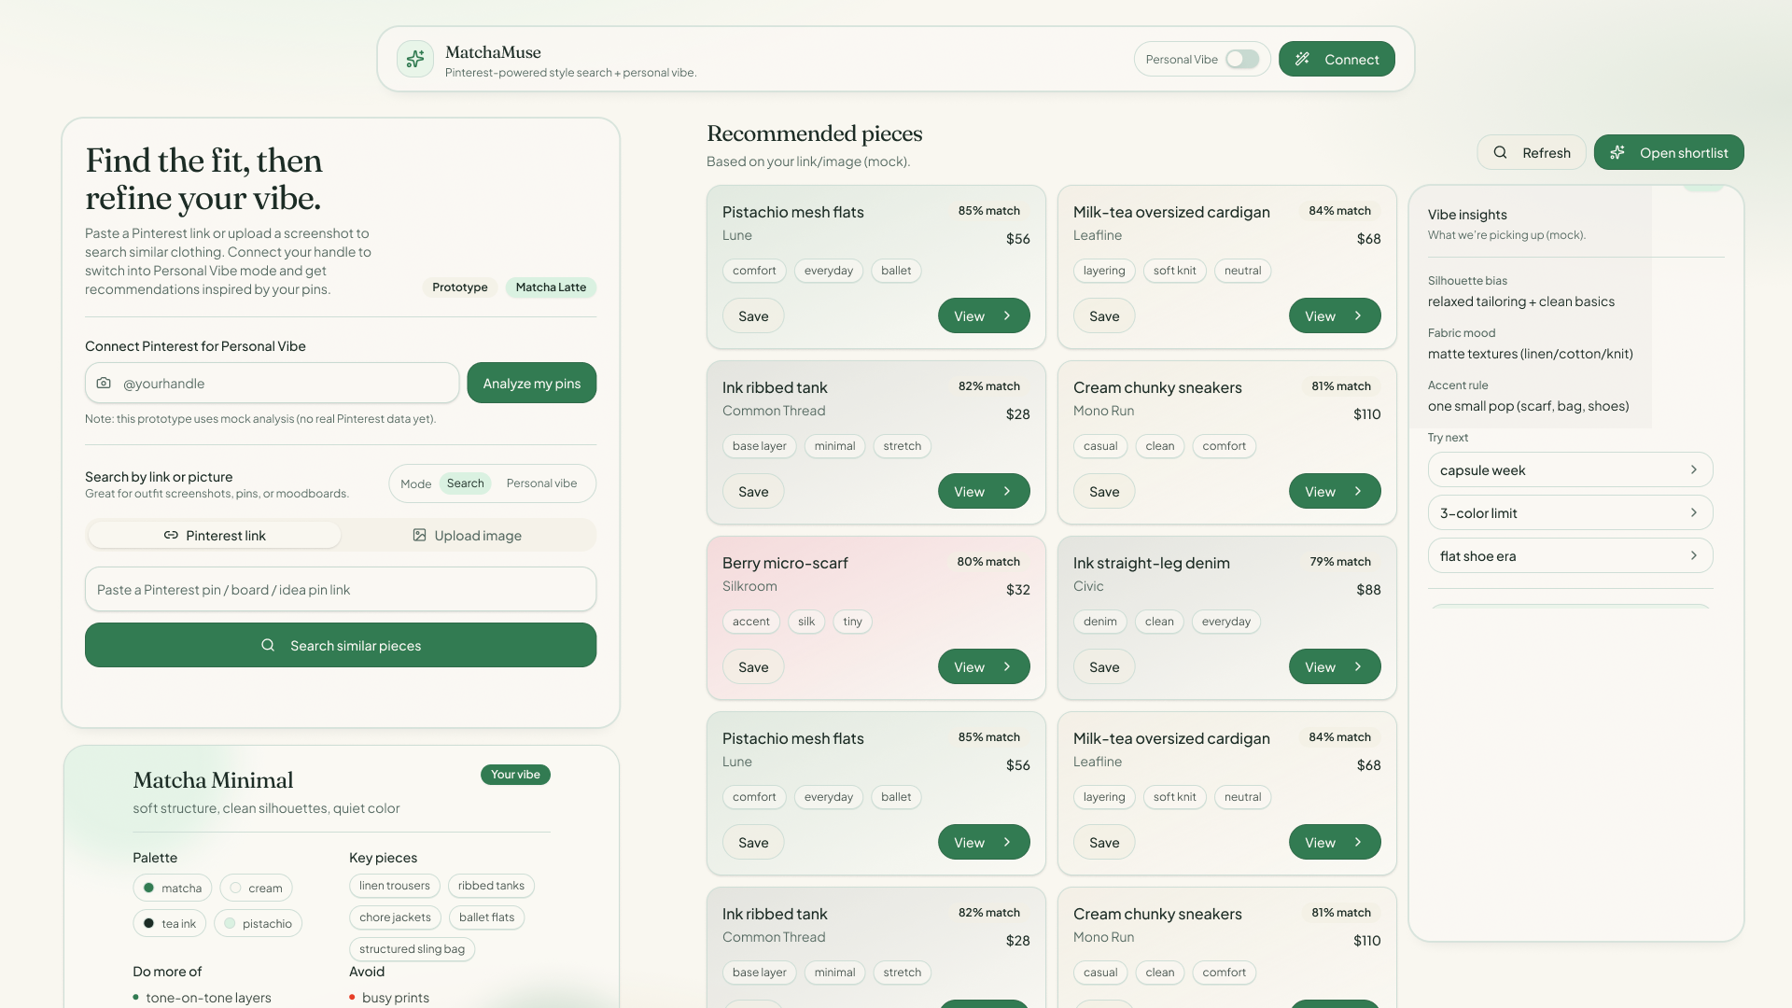This screenshot has height=1008, width=1792.
Task: Open second Pistachio mesh flats View
Action: [984, 843]
